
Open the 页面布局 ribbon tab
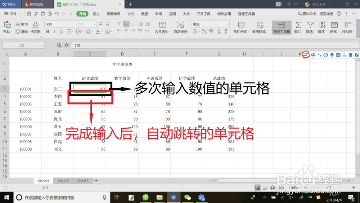coord(113,14)
